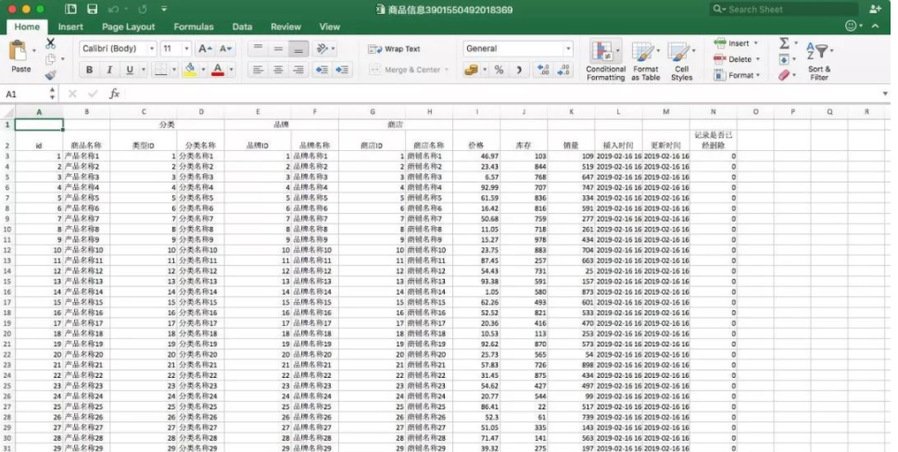
Task: Decrease font size with small A icon
Action: pyautogui.click(x=225, y=49)
